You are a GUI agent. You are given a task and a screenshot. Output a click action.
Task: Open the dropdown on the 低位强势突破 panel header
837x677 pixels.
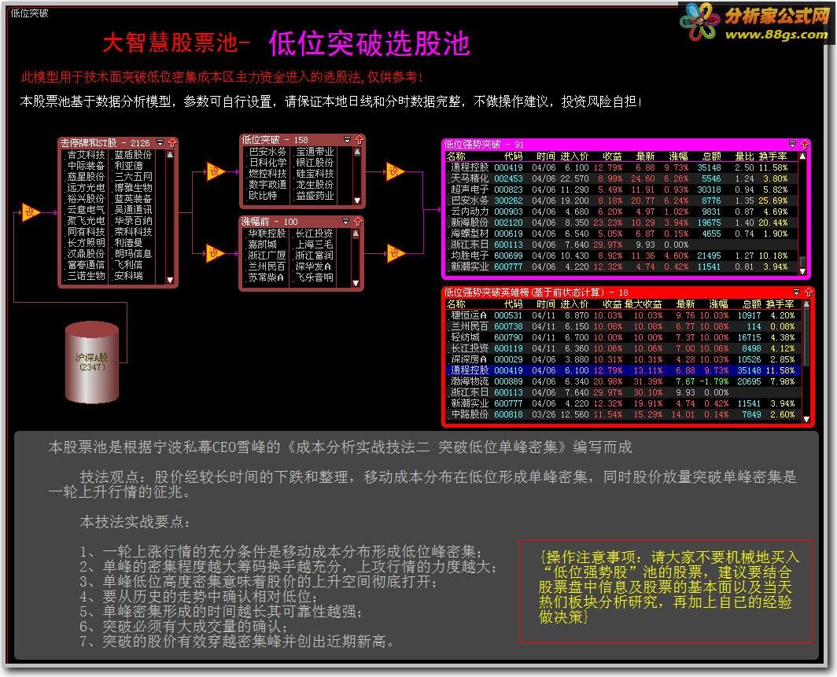click(793, 145)
